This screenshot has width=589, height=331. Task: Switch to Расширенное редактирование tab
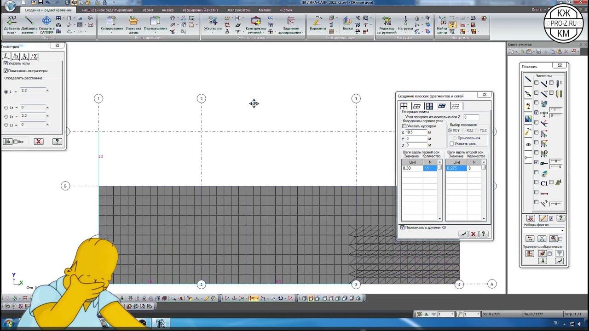tap(107, 10)
